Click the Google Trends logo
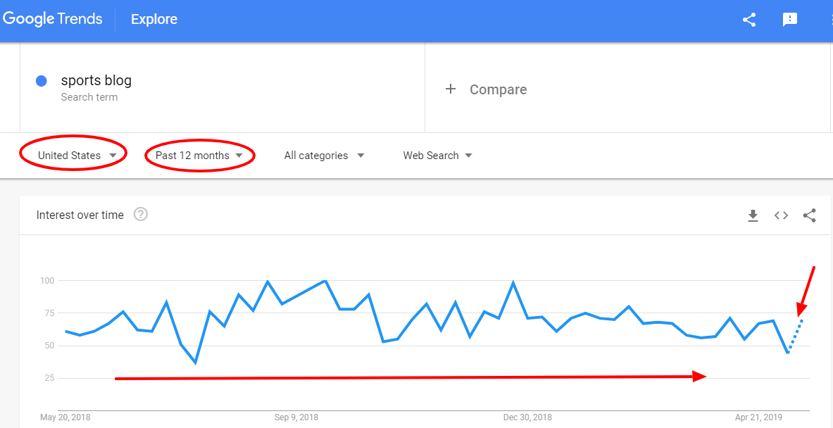 click(x=52, y=19)
